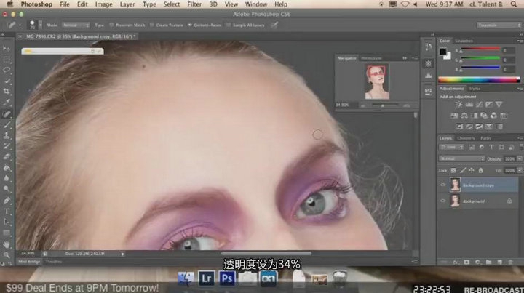Select the Horizontal Type tool

click(7, 211)
